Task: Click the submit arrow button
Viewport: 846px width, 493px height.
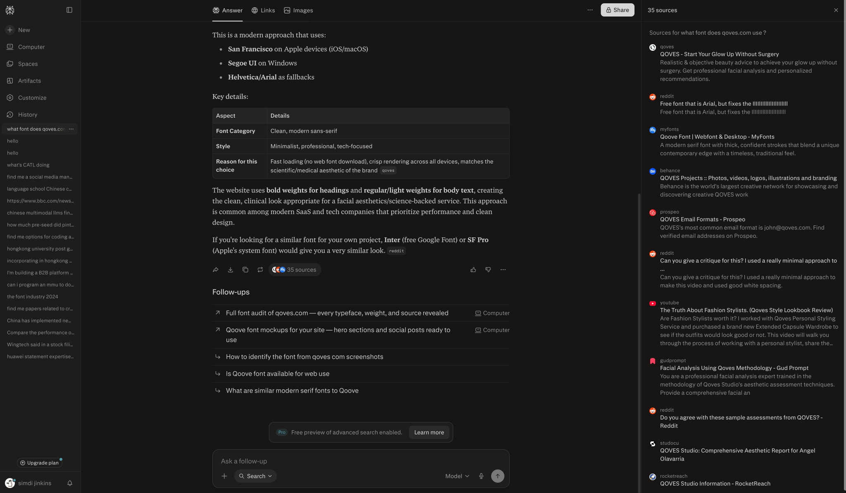Action: coord(497,476)
